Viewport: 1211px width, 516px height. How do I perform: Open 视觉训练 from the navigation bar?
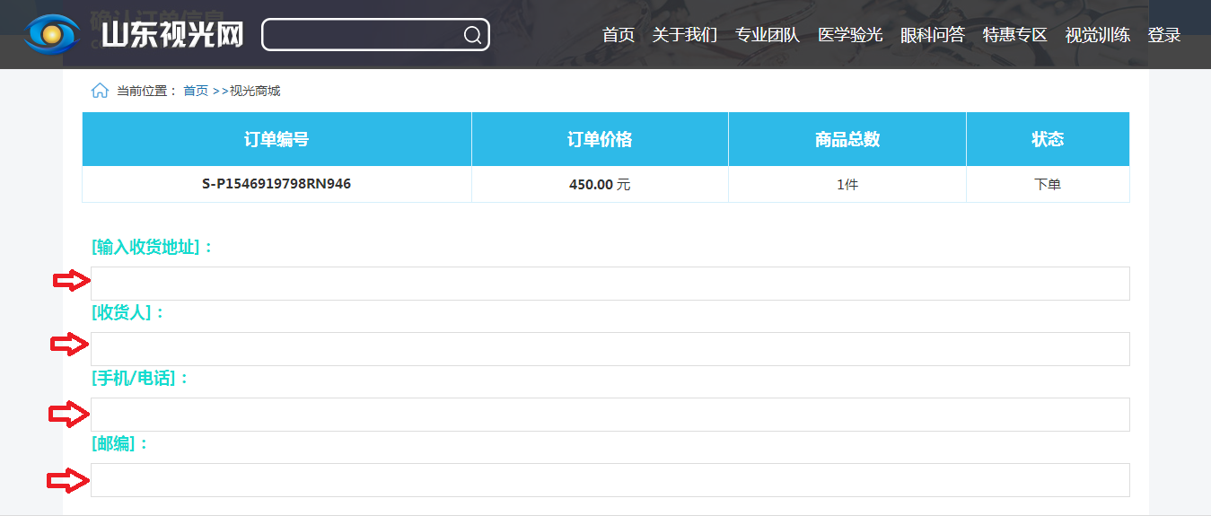coord(1098,35)
